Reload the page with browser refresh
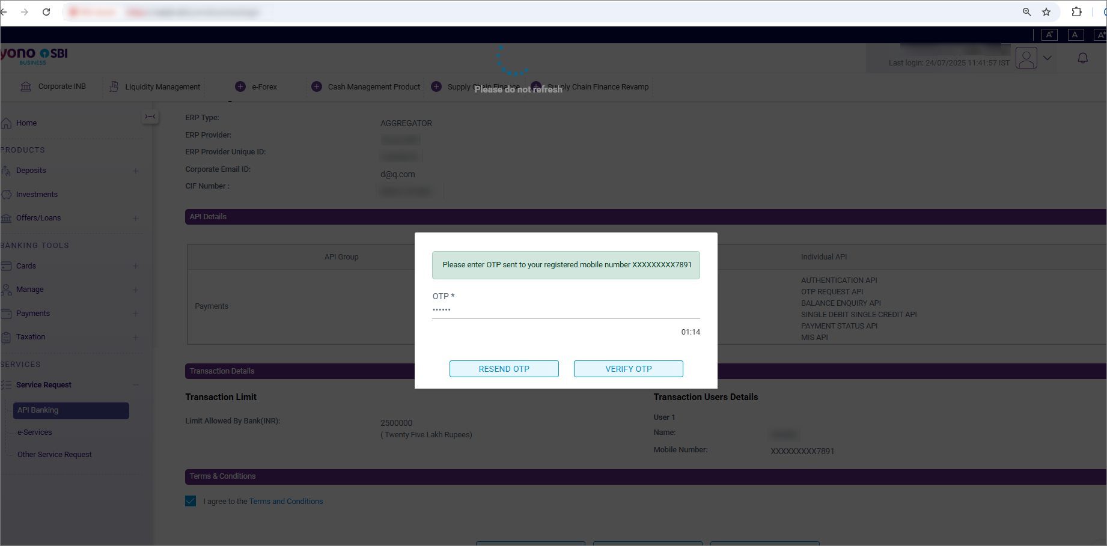This screenshot has width=1107, height=546. tap(46, 12)
